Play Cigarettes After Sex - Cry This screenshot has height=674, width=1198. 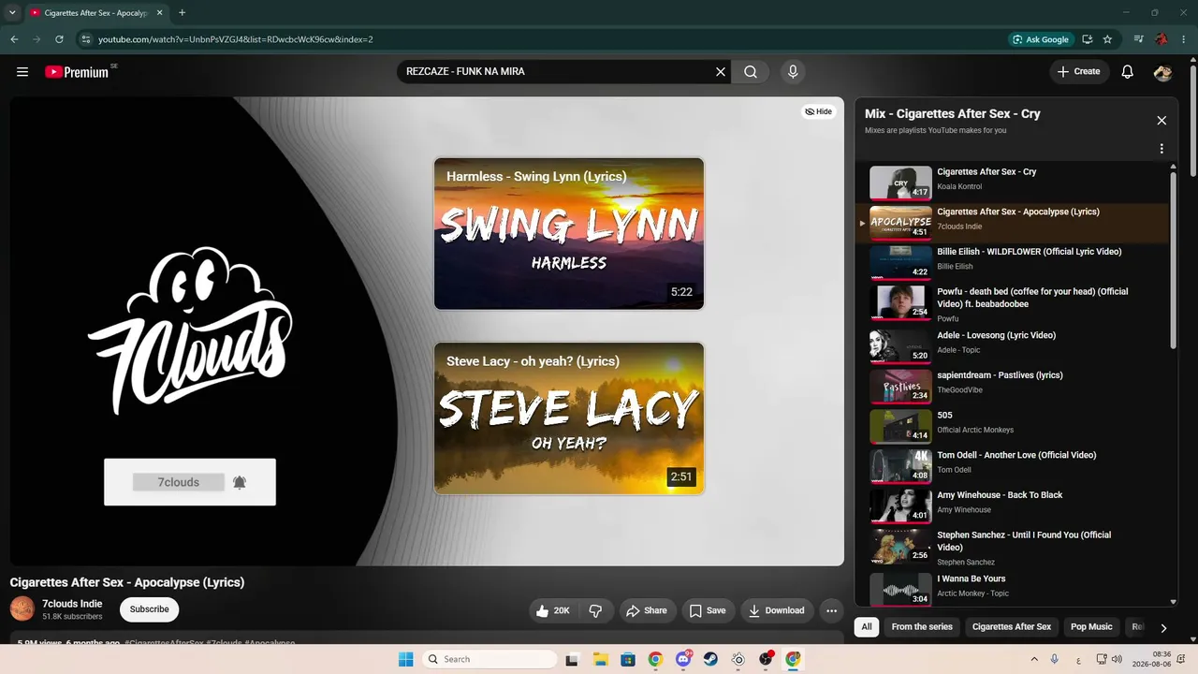tap(1014, 182)
